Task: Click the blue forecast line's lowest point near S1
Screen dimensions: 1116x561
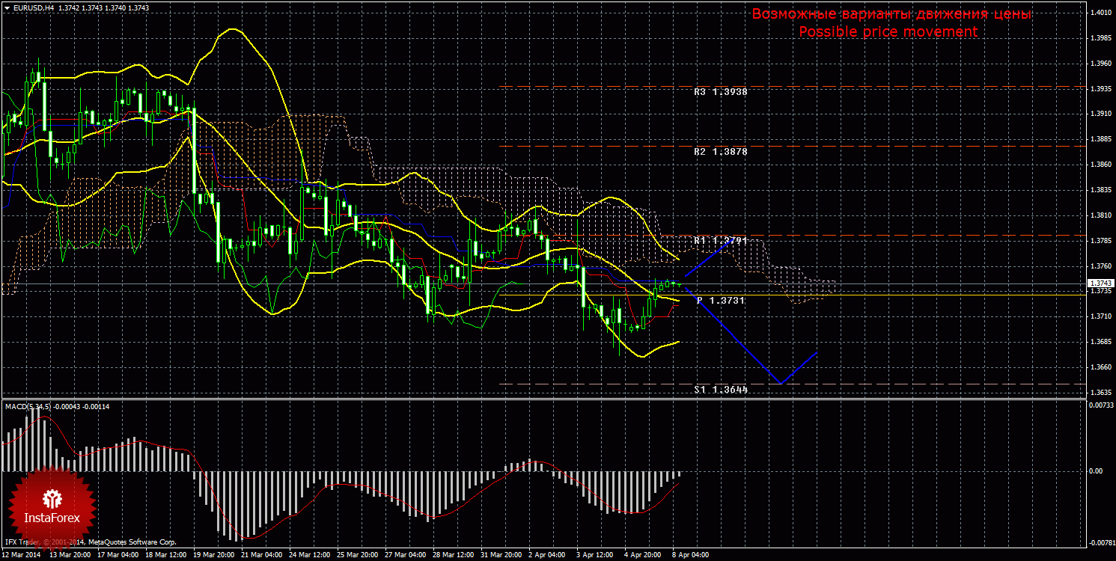Action: coord(781,384)
